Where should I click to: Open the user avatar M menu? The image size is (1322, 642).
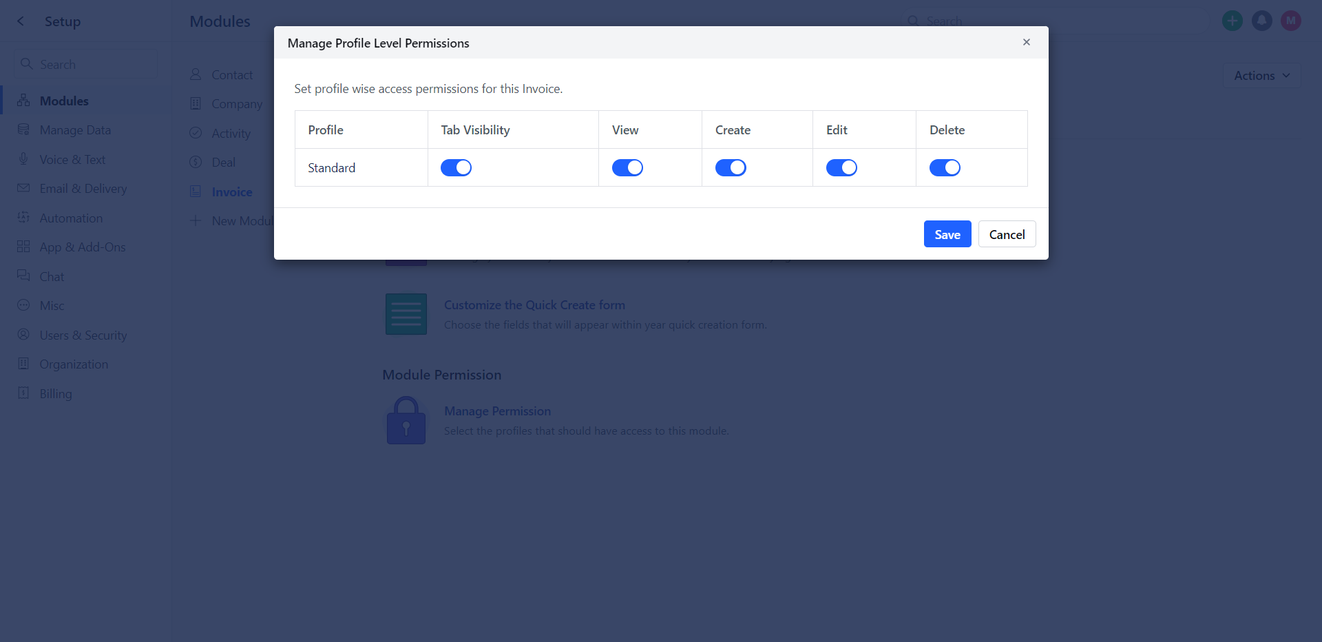1291,21
